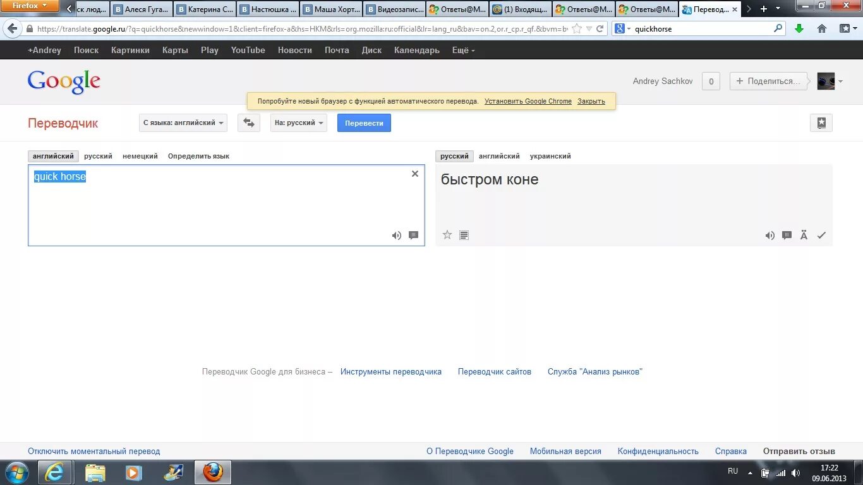Image resolution: width=863 pixels, height=485 pixels.
Task: Click the Перевести button
Action: 364,123
